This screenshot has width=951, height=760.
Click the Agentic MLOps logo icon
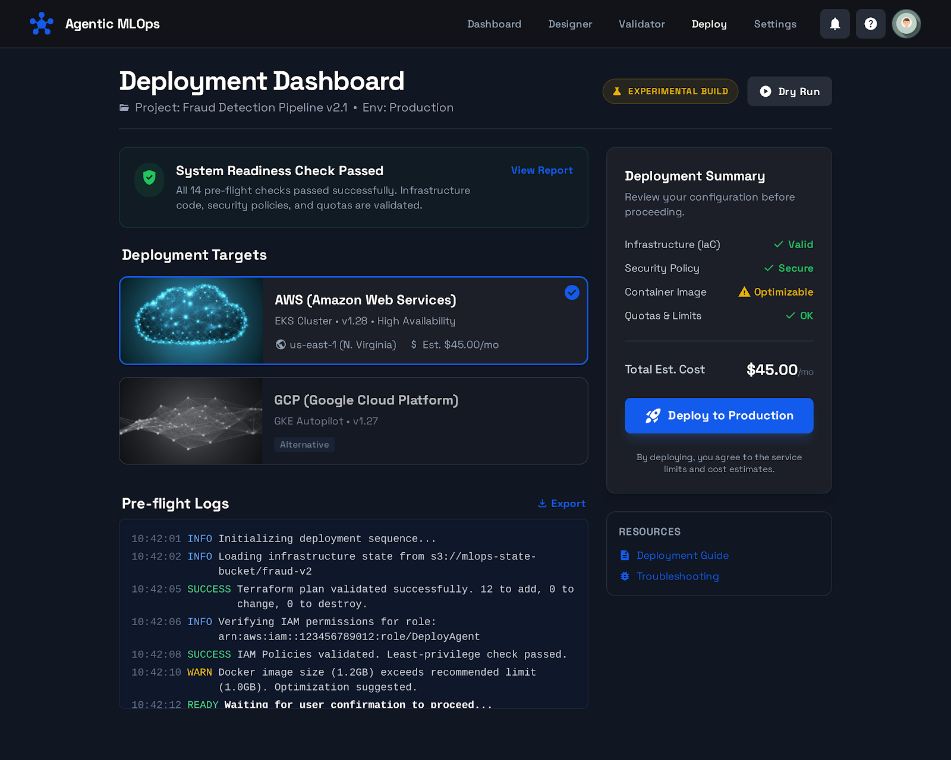click(42, 24)
